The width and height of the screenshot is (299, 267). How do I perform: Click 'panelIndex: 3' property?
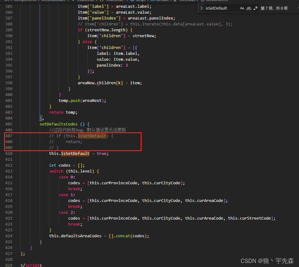click(x=112, y=65)
